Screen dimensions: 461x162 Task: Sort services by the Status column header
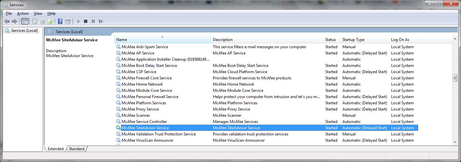(x=331, y=40)
